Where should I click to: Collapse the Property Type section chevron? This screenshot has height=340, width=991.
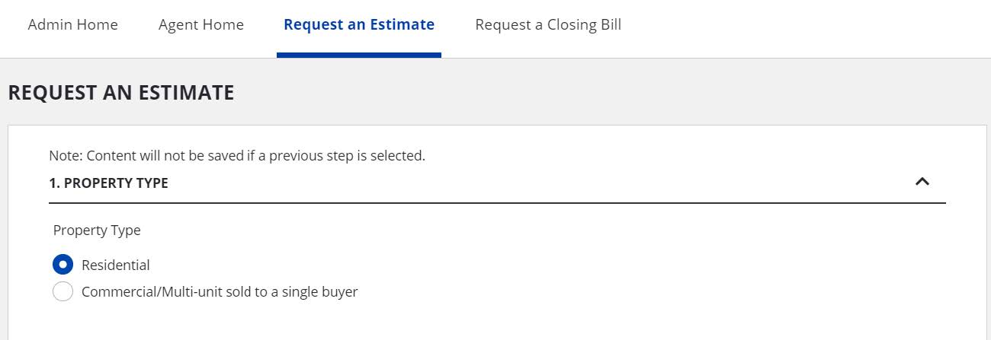pyautogui.click(x=922, y=182)
